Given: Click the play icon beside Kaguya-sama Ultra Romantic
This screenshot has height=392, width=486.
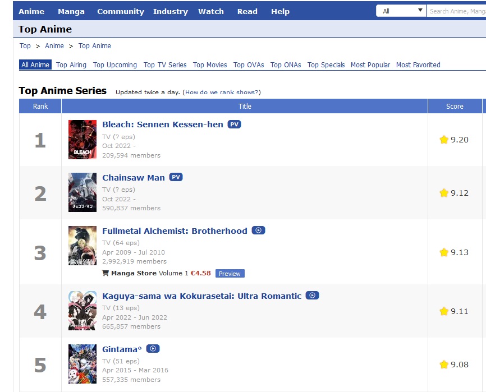Looking at the screenshot, I should coord(312,296).
